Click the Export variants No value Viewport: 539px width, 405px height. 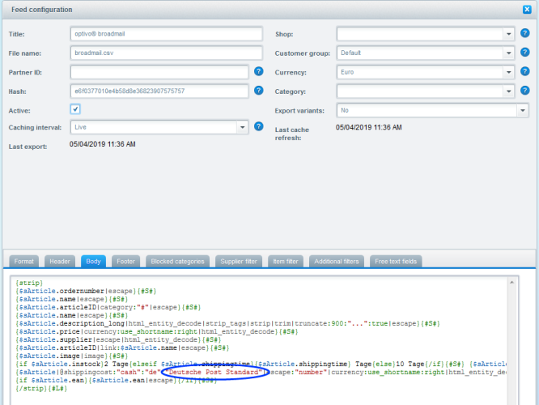427,110
